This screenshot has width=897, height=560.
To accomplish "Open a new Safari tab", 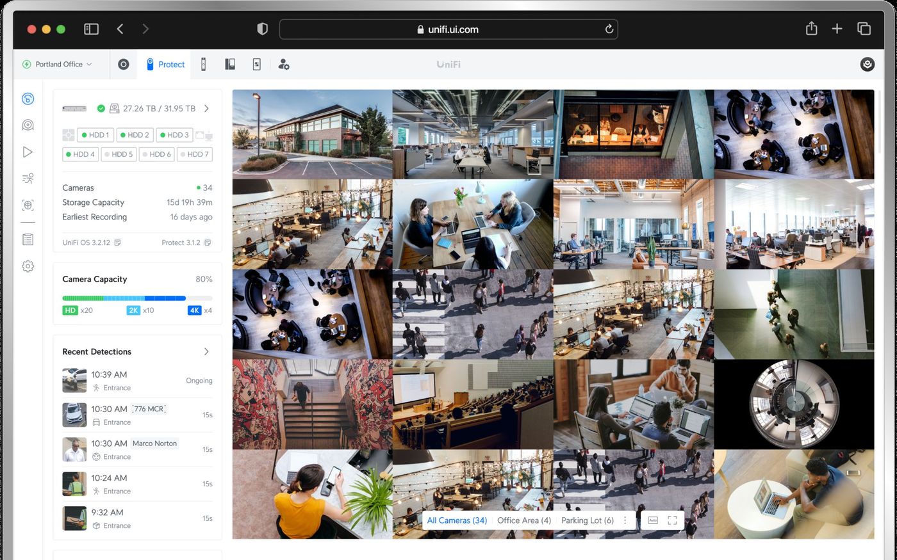I will point(837,29).
